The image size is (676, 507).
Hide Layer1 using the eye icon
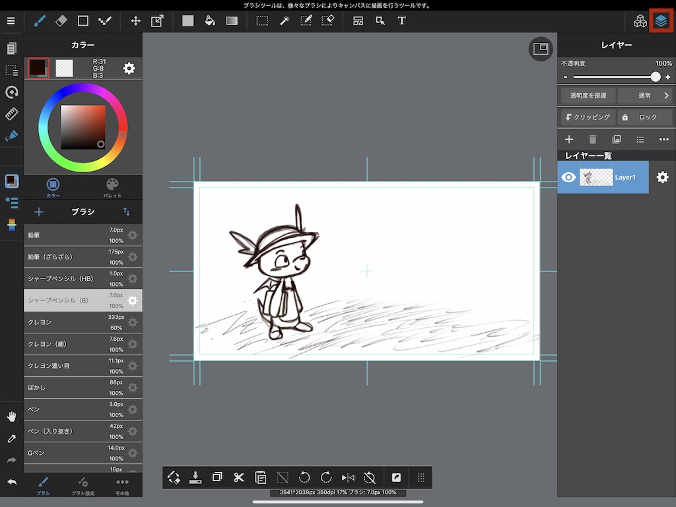(568, 177)
